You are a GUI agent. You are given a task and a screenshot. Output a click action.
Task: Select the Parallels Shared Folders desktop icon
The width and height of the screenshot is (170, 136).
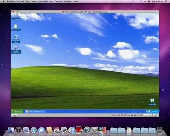[16, 50]
